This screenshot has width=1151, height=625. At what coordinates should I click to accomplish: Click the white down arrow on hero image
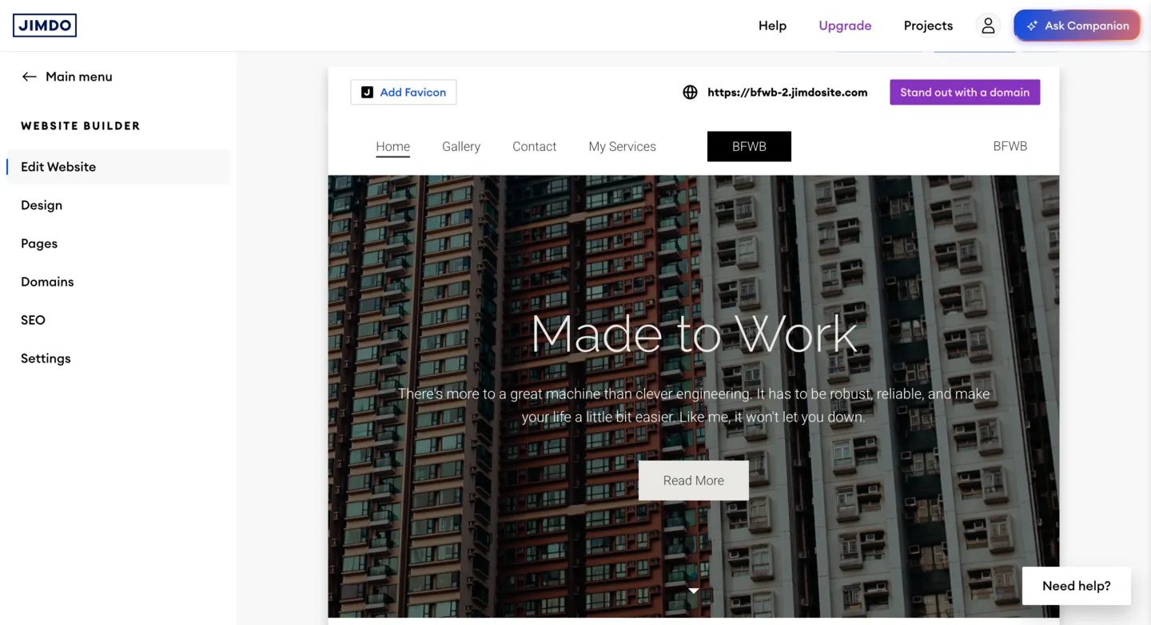point(694,591)
